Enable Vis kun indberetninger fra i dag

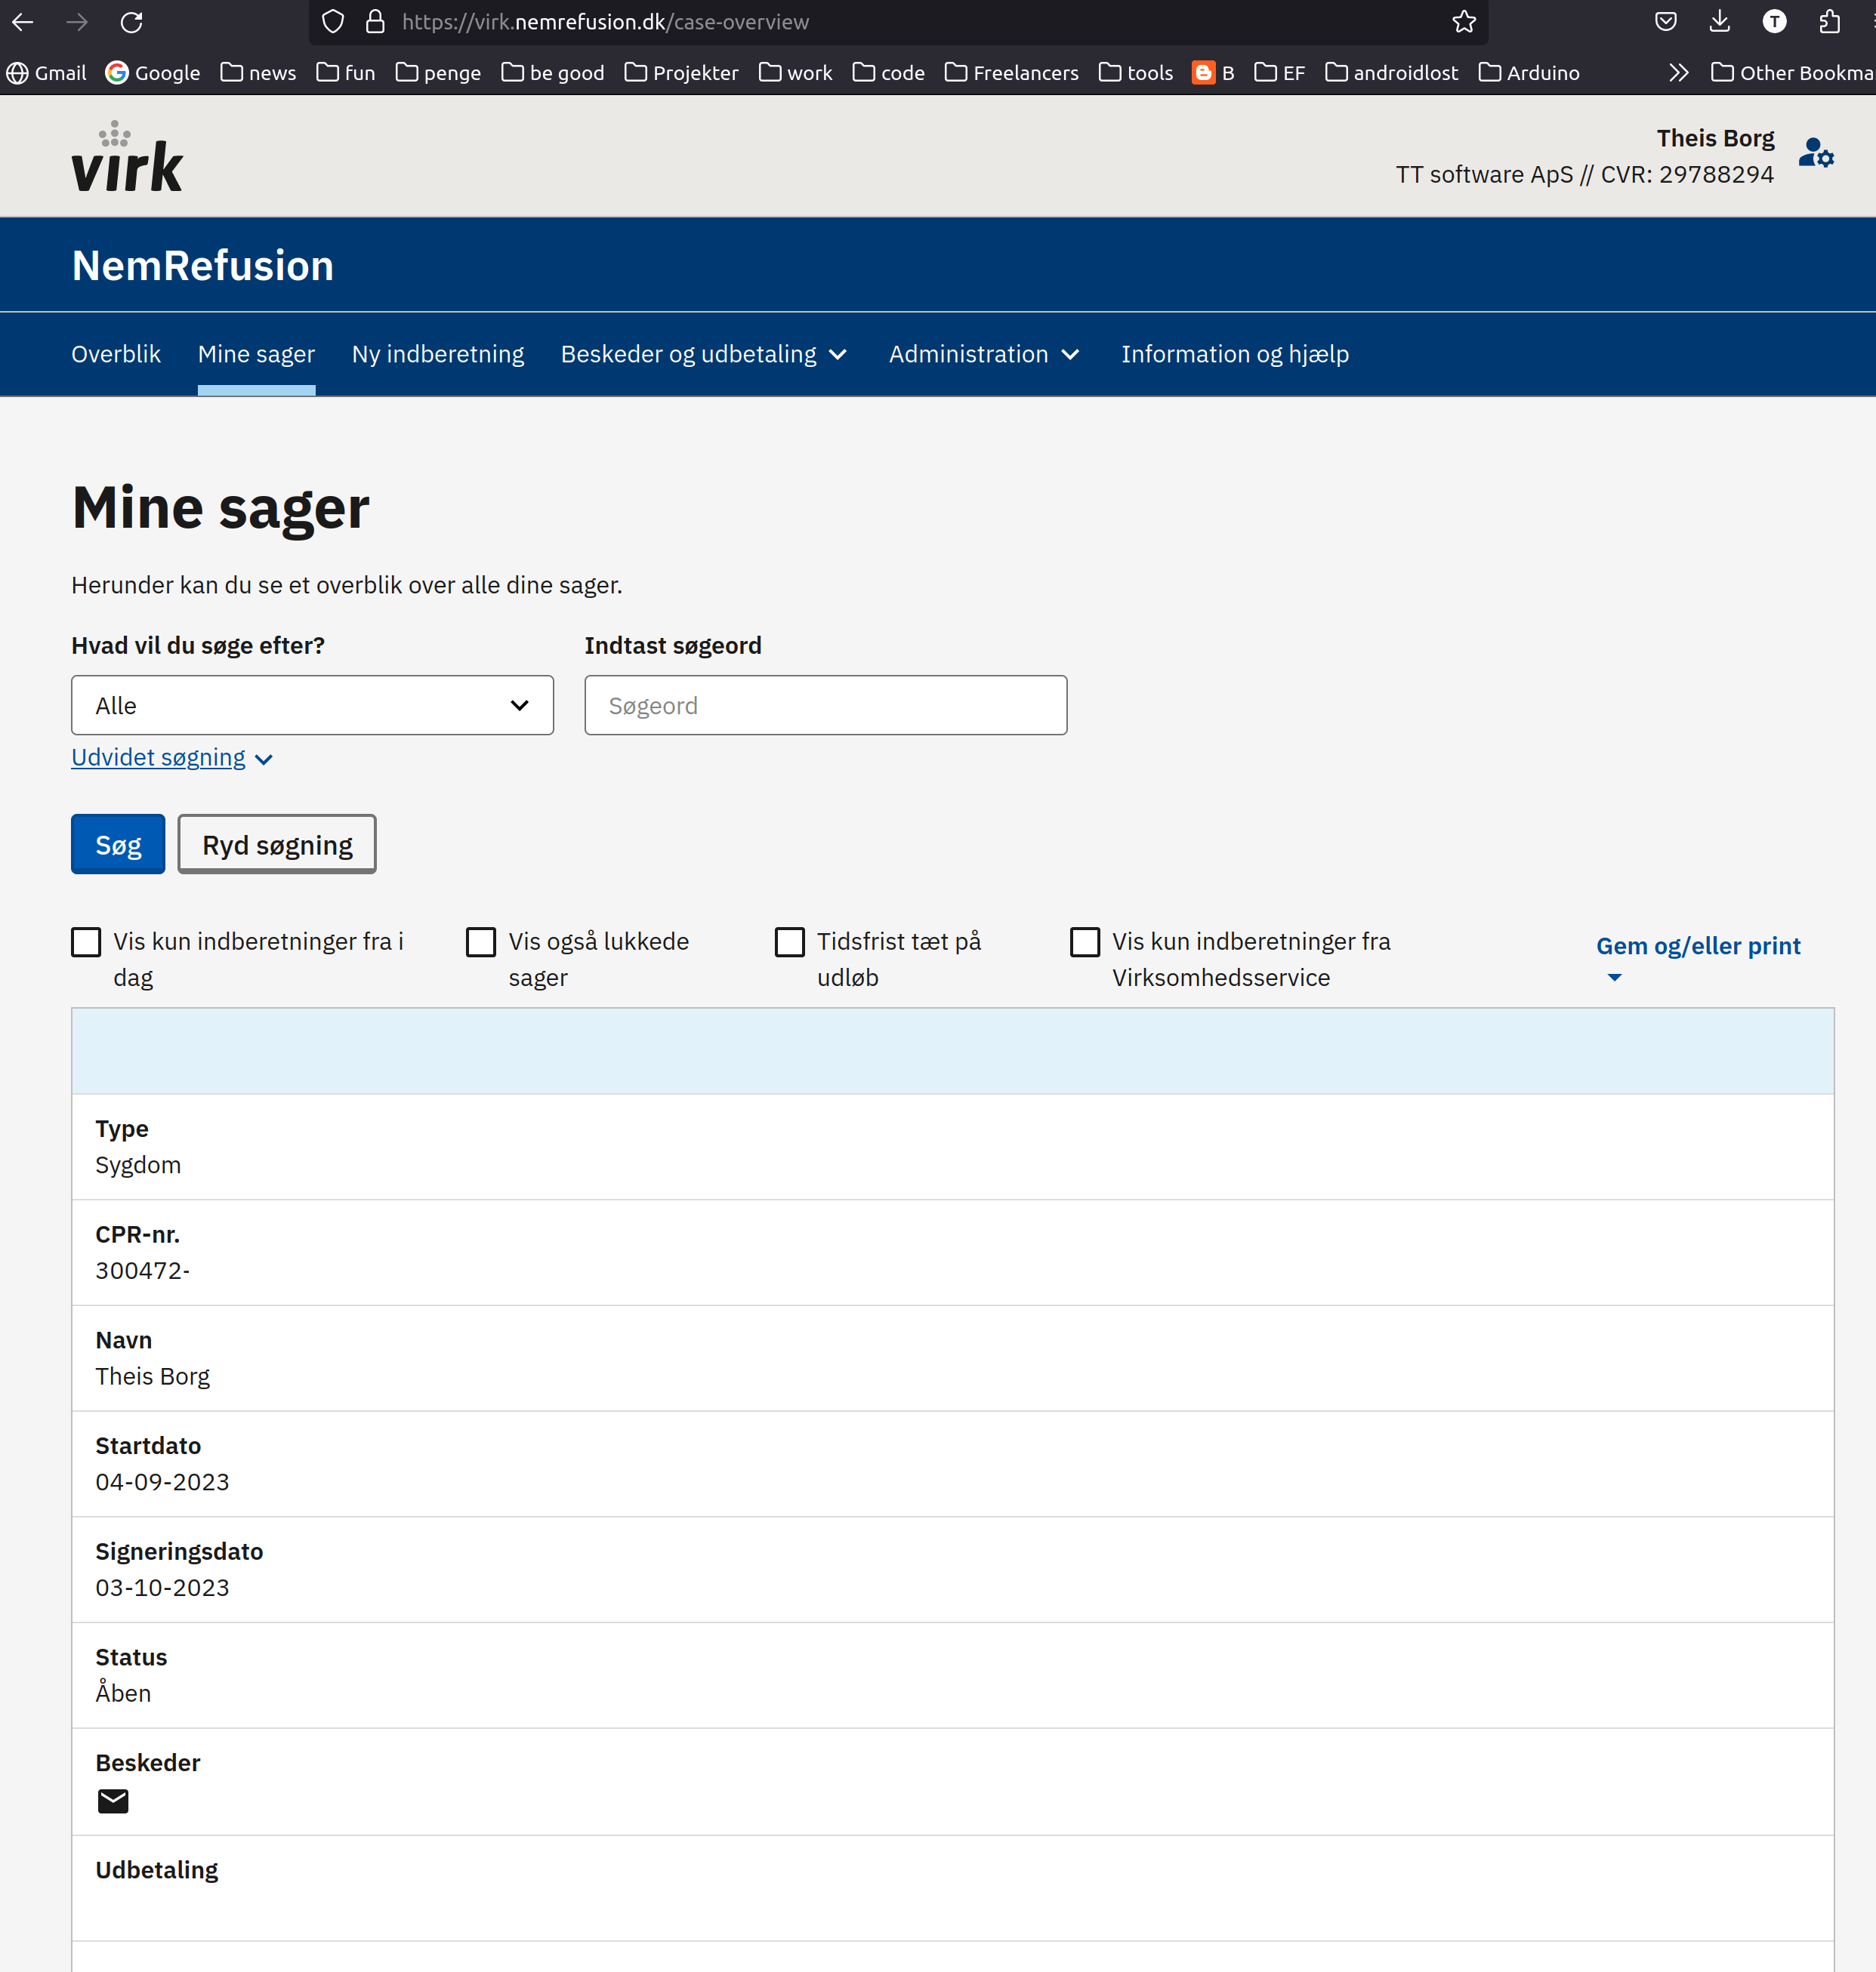(x=87, y=941)
